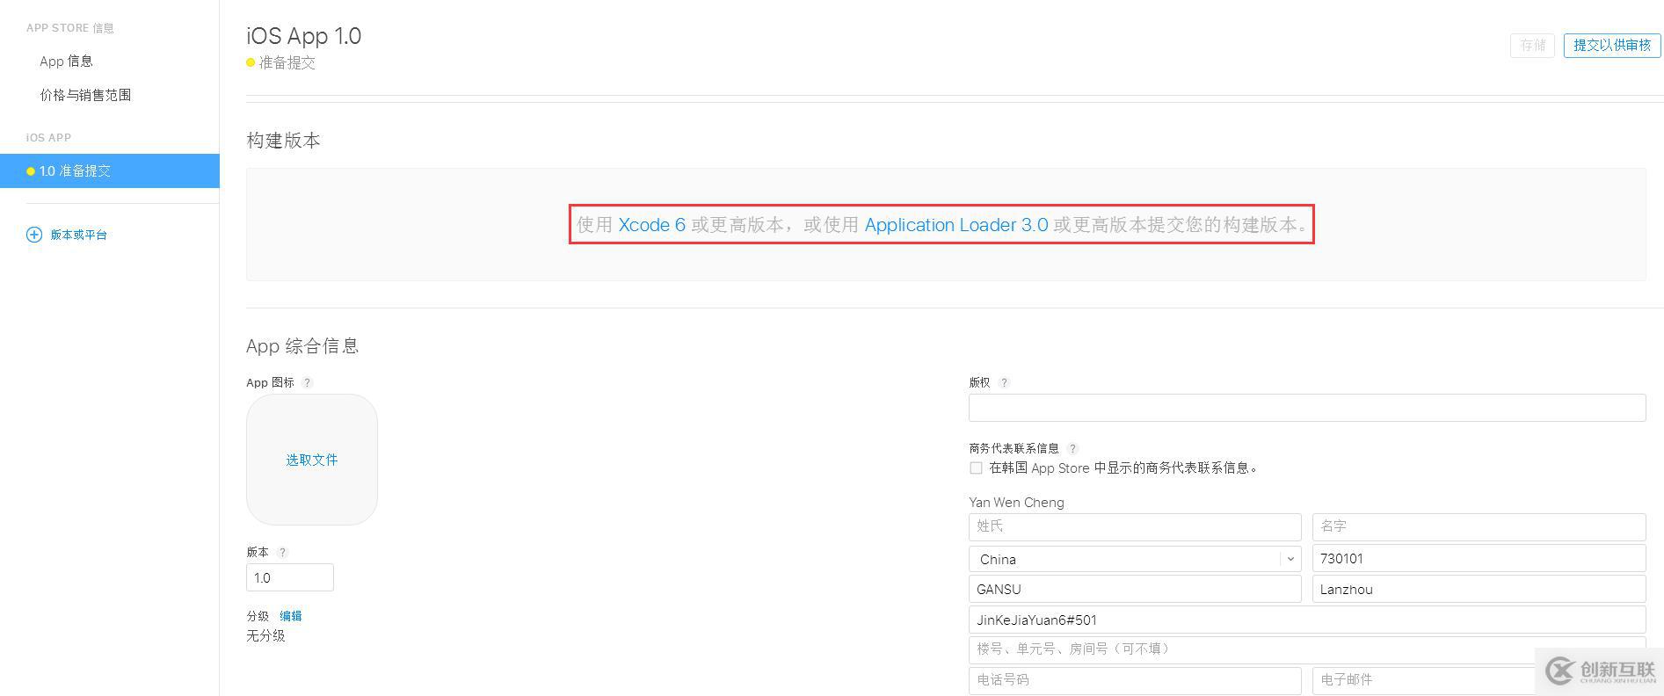1664x696 pixels.
Task: Focus the 楼号、单元号 optional address field
Action: (x=1307, y=649)
